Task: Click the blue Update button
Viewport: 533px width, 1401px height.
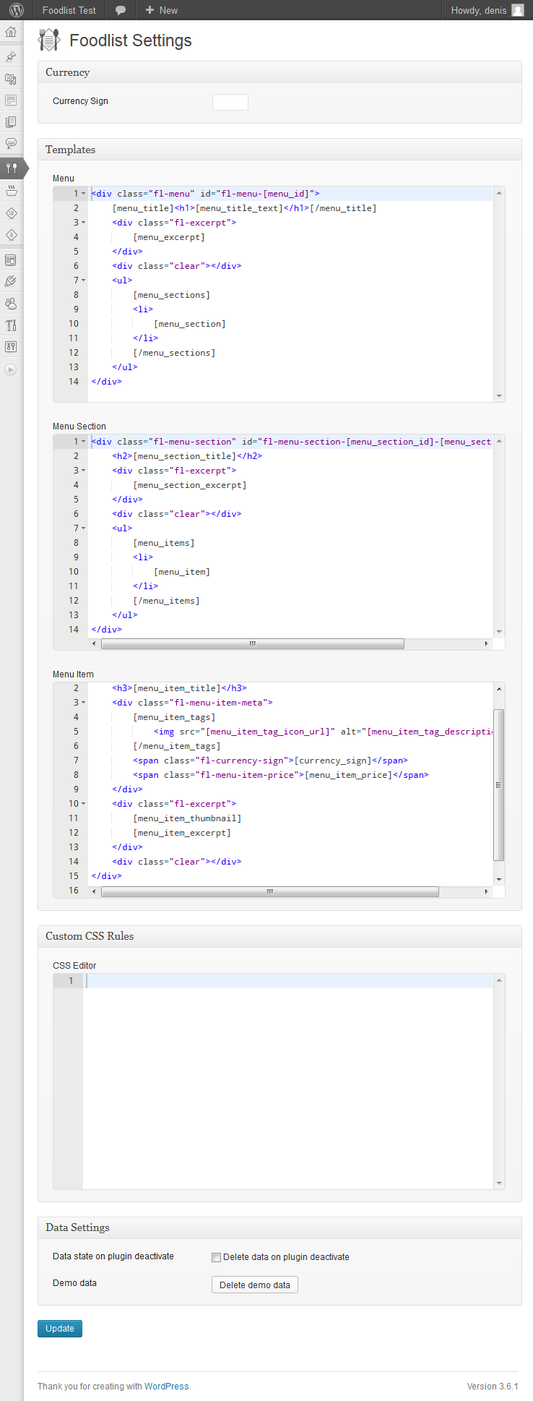Action: pyautogui.click(x=60, y=1329)
